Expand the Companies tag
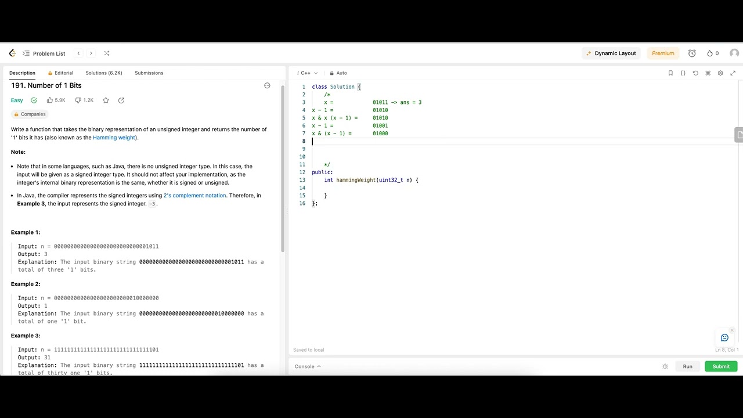 click(30, 114)
